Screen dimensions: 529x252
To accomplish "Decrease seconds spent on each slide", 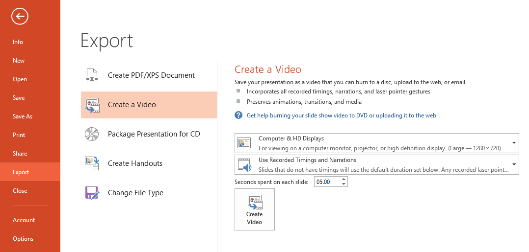I will [344, 184].
